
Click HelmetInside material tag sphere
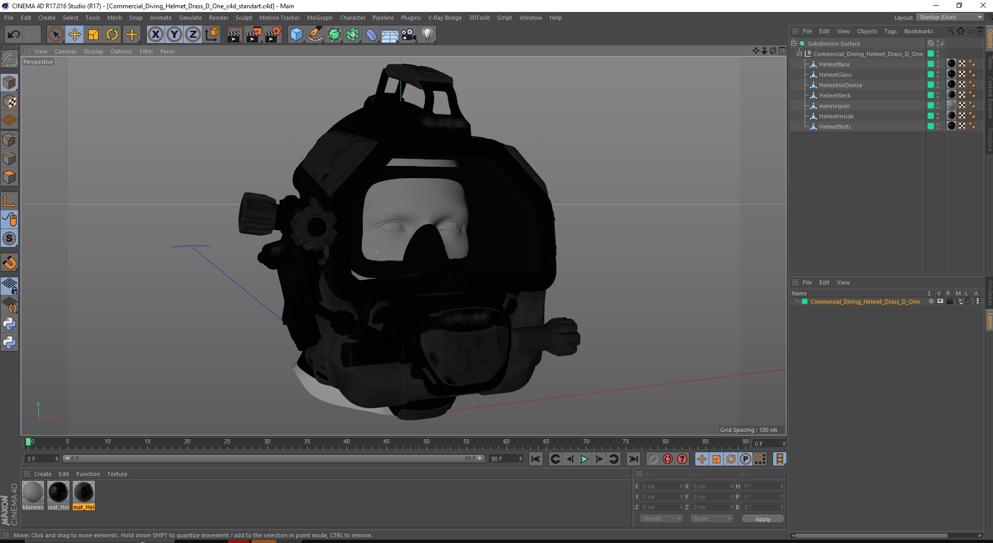[951, 115]
